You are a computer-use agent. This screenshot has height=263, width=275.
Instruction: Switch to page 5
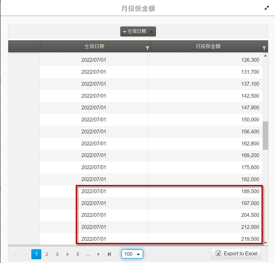(x=78, y=254)
